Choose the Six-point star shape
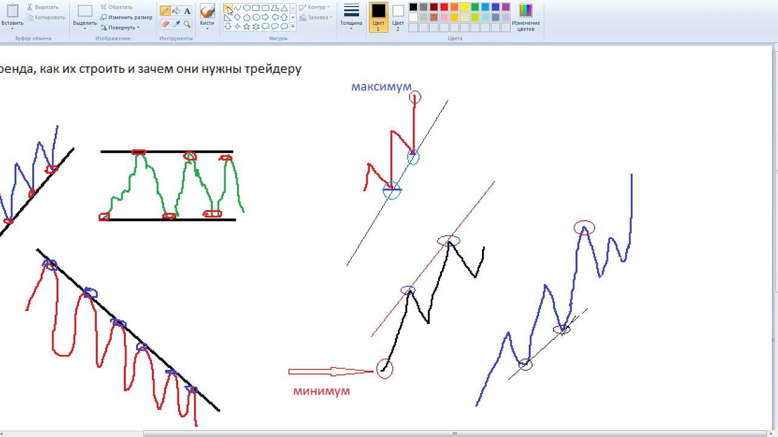 (256, 26)
